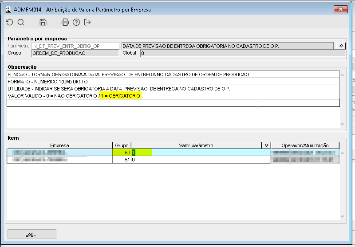The height and width of the screenshot is (247, 355).
Task: Select the Grupo cell with value 51
Action: pyautogui.click(x=122, y=160)
